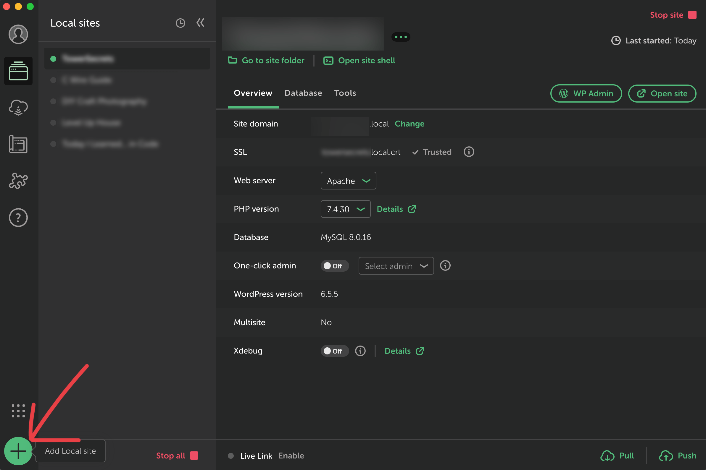Click the green Add Local site plus button
The image size is (706, 470).
click(x=18, y=451)
